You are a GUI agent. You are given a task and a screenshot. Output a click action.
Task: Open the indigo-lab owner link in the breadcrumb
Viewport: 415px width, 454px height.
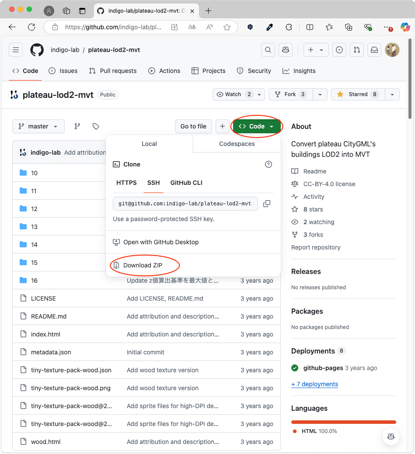(65, 50)
